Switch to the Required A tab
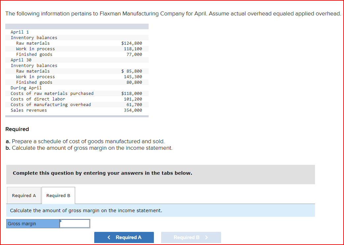This screenshot has width=344, height=245. [24, 195]
